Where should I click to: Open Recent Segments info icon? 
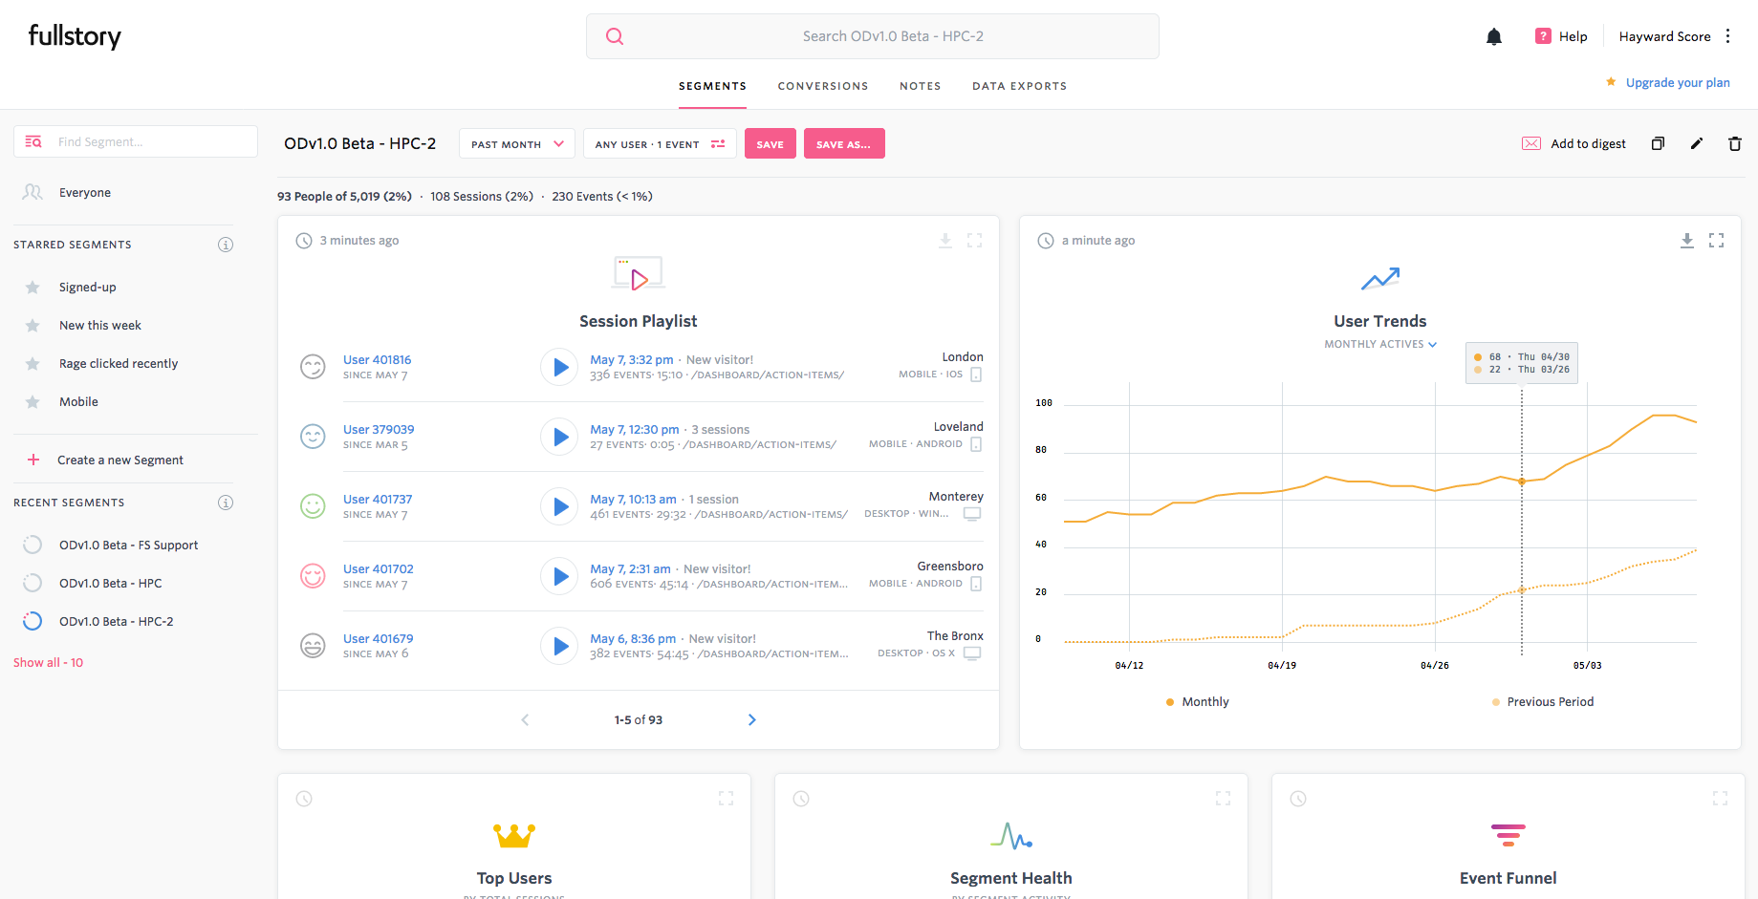coord(226,503)
